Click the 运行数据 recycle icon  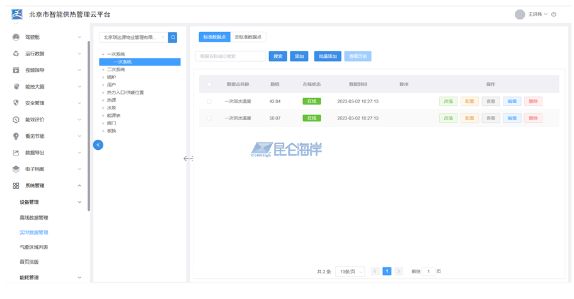pyautogui.click(x=16, y=54)
